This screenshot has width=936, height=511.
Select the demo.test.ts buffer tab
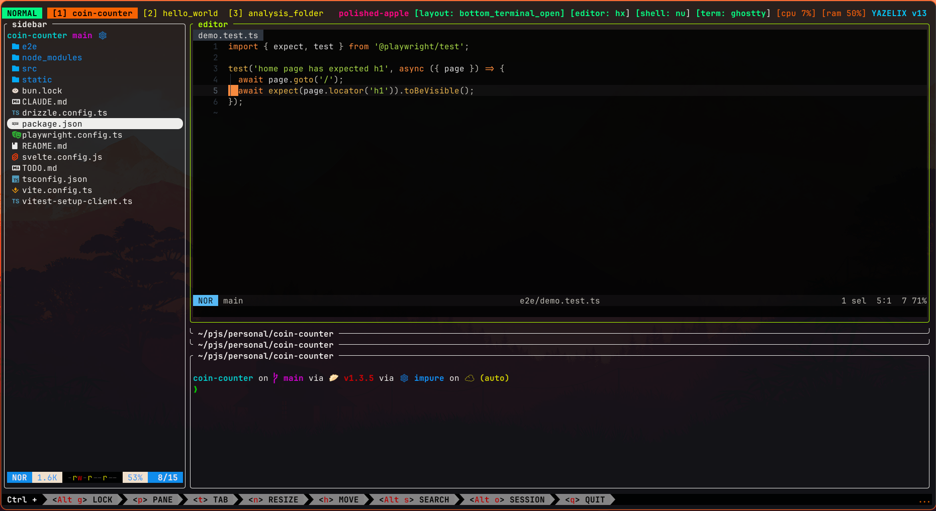(228, 36)
